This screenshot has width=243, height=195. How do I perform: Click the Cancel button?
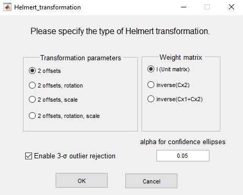pos(151,181)
